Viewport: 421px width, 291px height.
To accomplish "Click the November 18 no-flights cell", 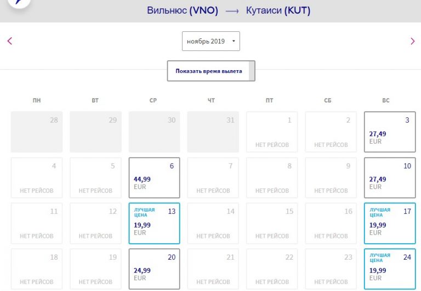I will [37, 269].
